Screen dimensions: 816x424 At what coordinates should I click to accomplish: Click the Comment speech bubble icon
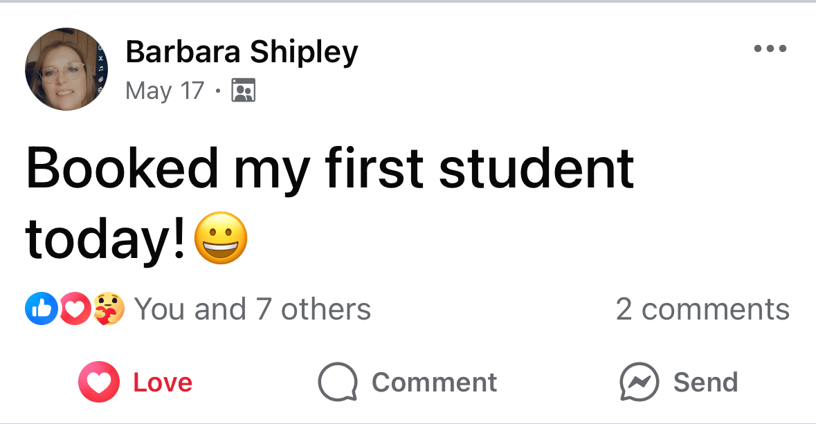[338, 382]
